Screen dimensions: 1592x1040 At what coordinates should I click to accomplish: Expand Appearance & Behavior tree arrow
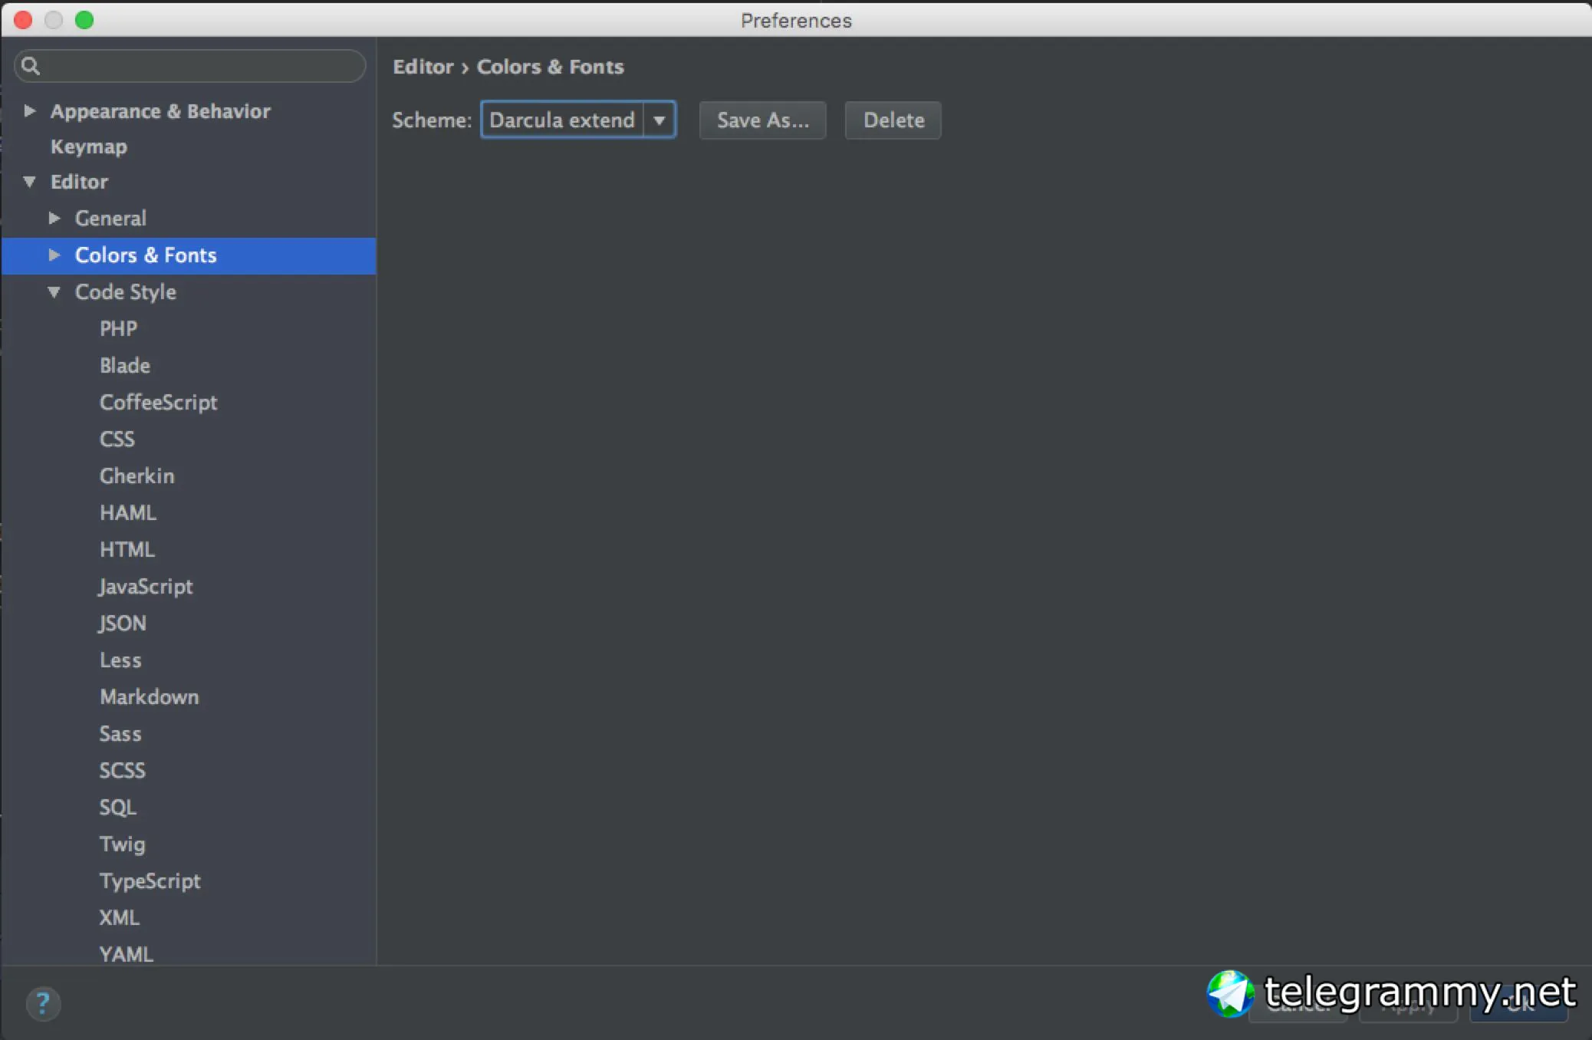tap(30, 111)
